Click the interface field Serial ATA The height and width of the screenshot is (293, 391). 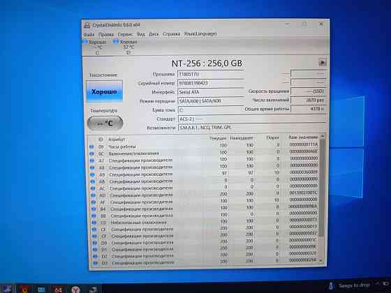click(x=211, y=92)
